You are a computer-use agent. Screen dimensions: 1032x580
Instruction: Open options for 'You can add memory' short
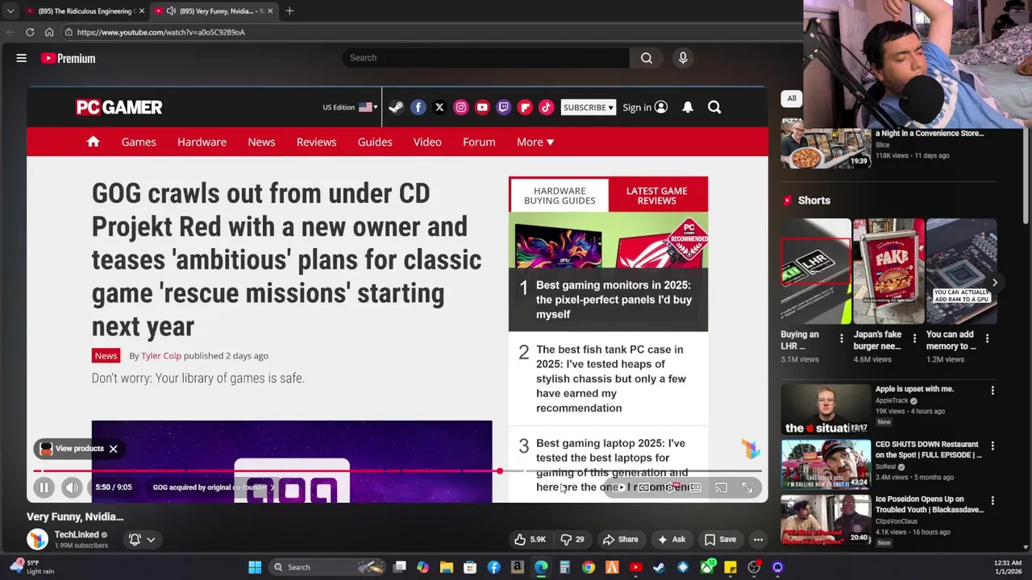tap(987, 338)
